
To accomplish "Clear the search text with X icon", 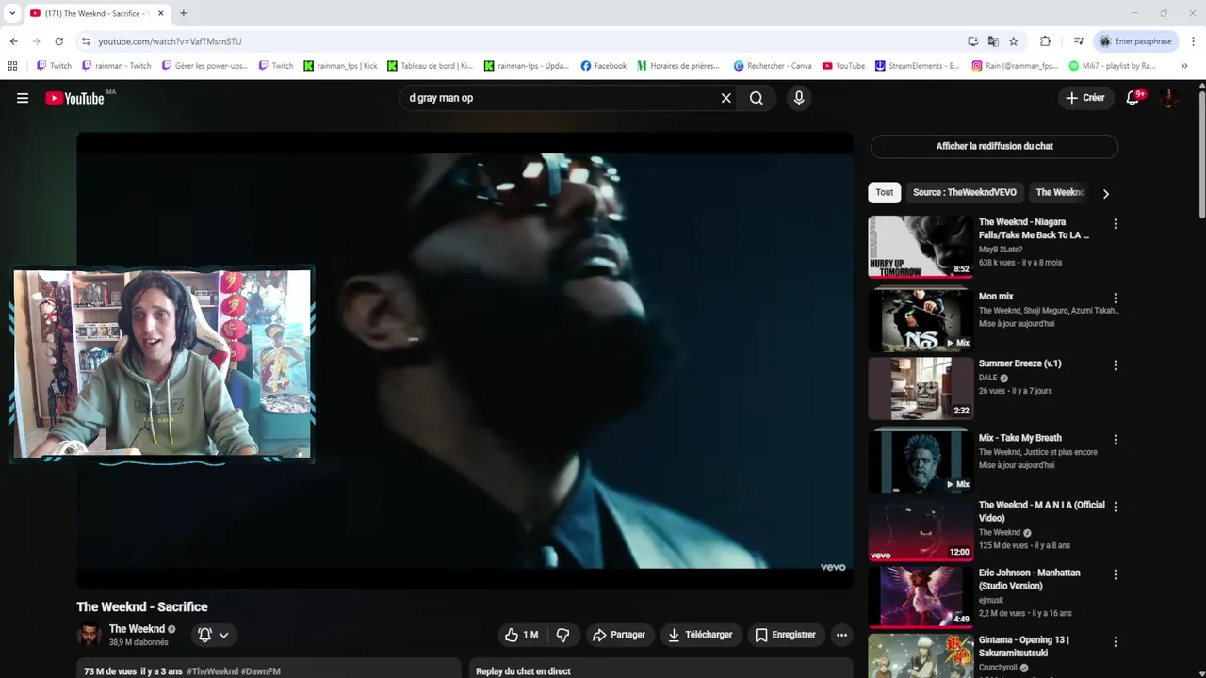I will pyautogui.click(x=725, y=98).
